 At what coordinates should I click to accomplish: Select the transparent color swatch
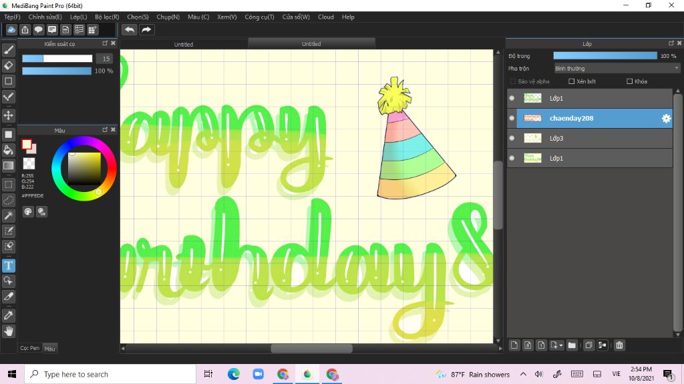[x=29, y=164]
